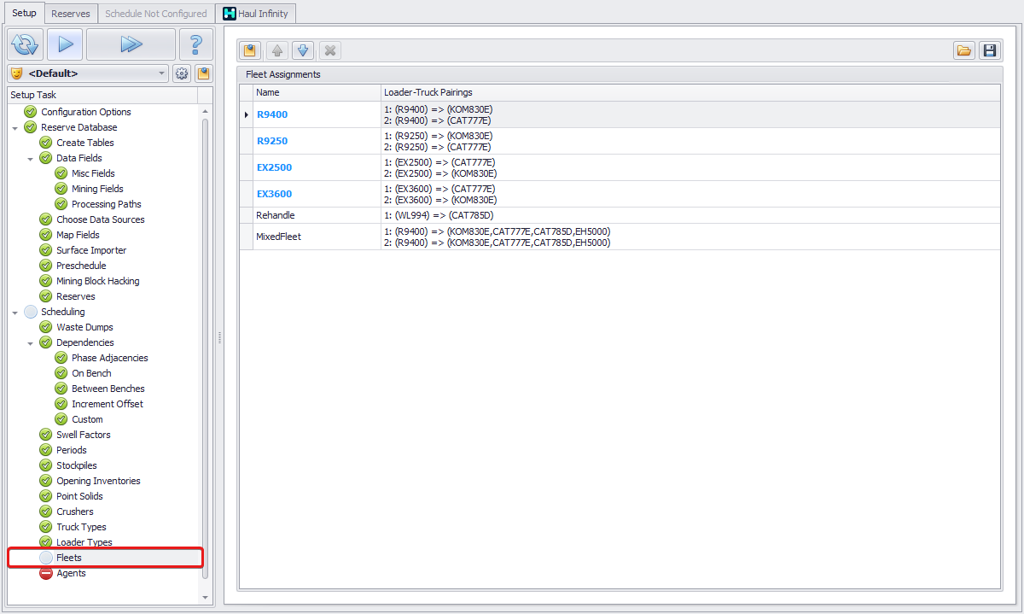Screen dimensions: 1024x614
Task: Click green check icon beside Waste Dumps
Action: (46, 327)
